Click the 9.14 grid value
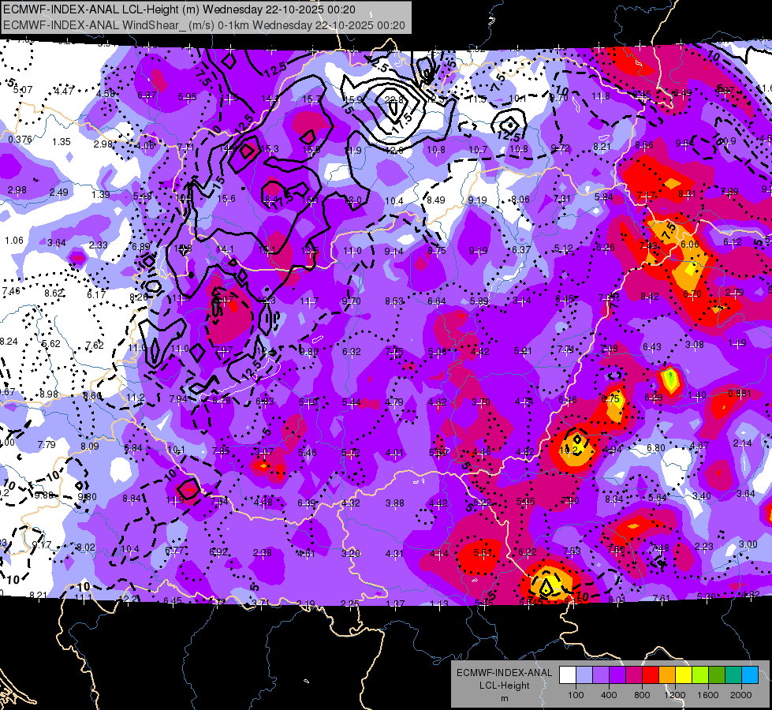The image size is (772, 710). pos(393,252)
